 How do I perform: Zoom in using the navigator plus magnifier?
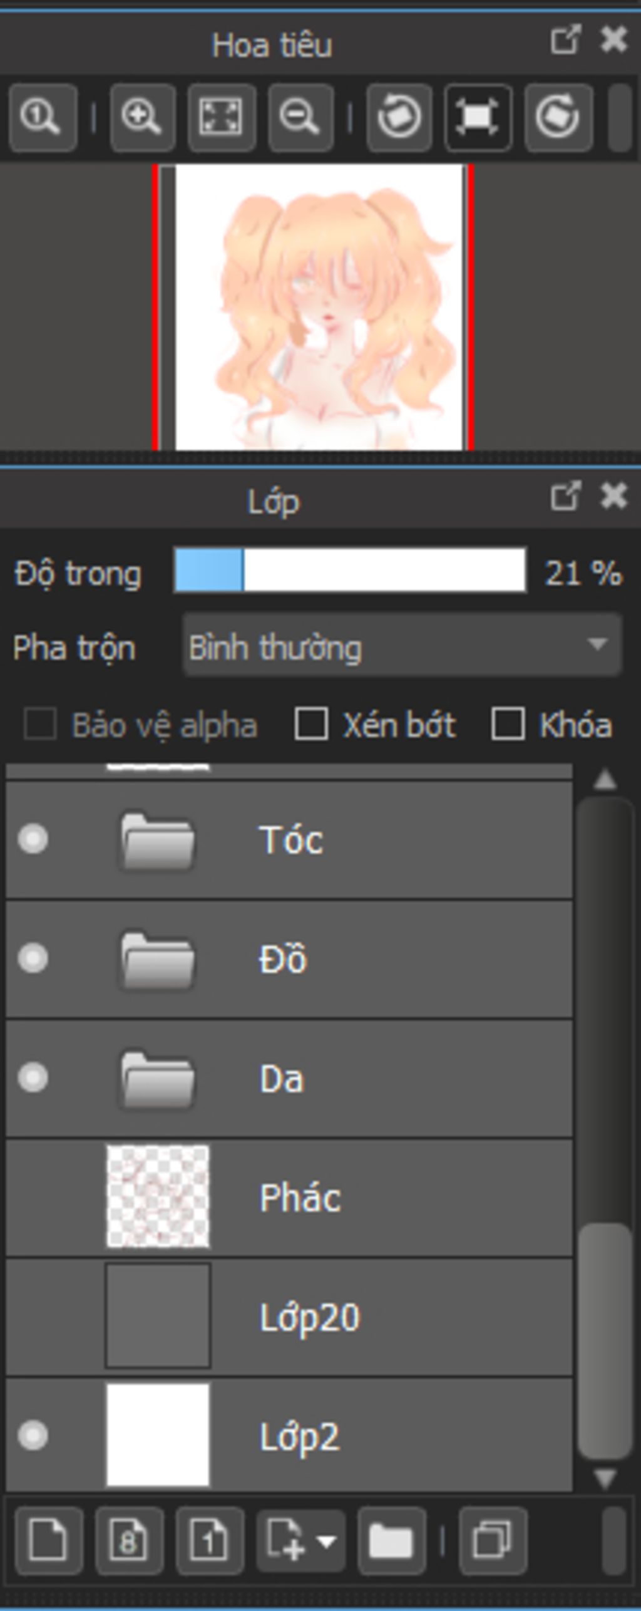click(x=142, y=117)
